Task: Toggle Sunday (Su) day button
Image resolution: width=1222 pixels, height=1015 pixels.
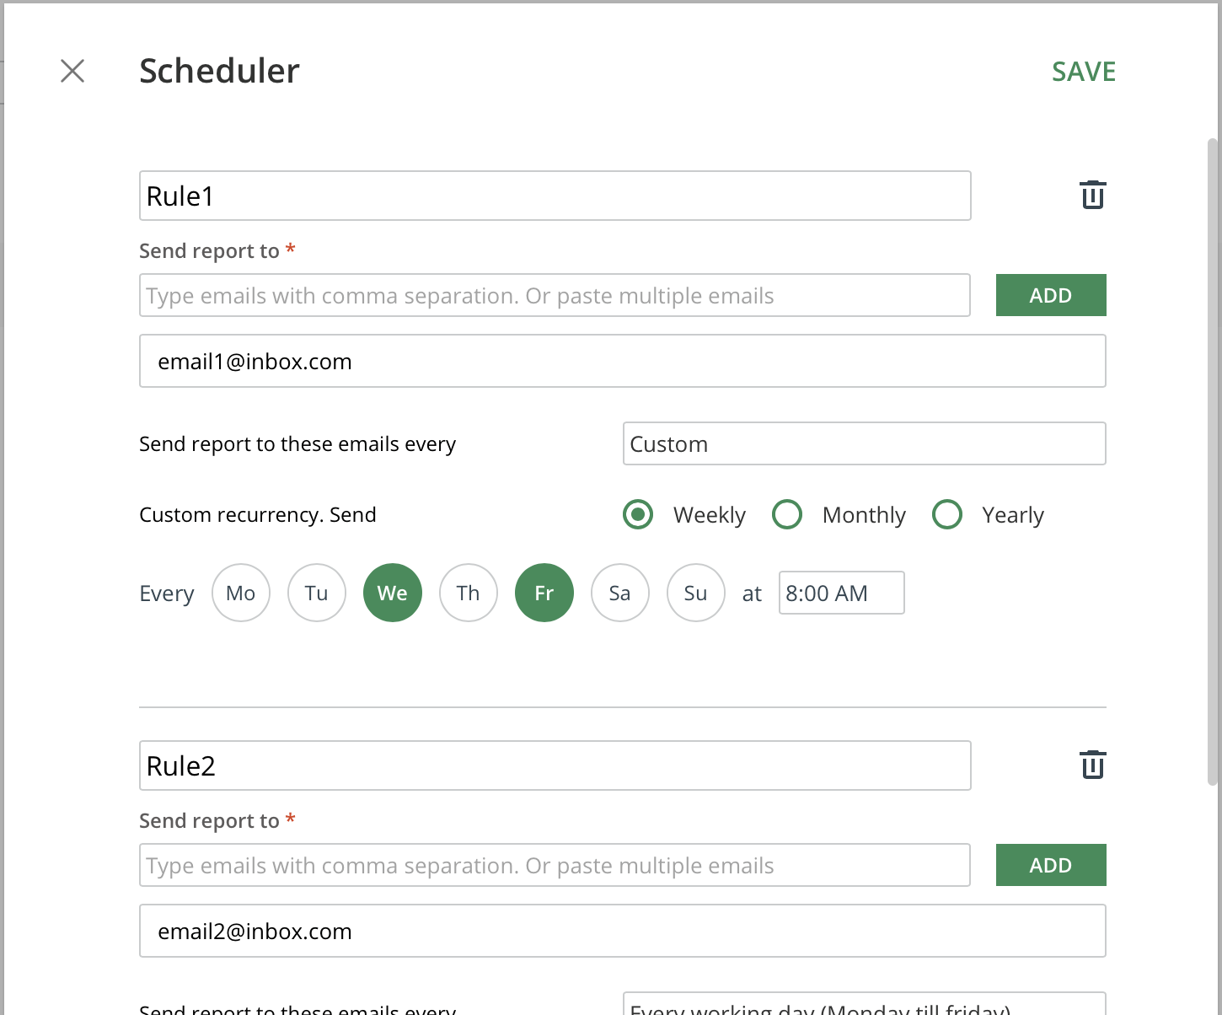Action: click(x=696, y=593)
